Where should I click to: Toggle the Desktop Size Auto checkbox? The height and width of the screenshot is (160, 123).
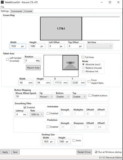click(x=74, y=140)
